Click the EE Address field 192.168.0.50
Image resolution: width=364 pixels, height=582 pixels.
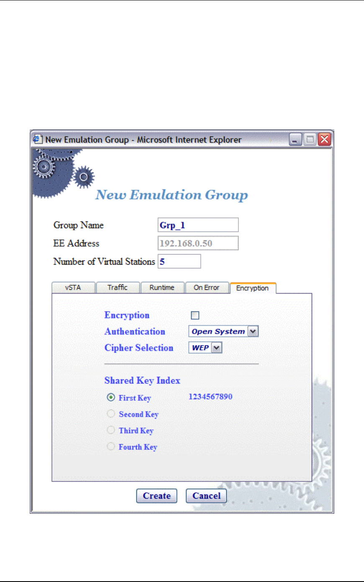198,243
